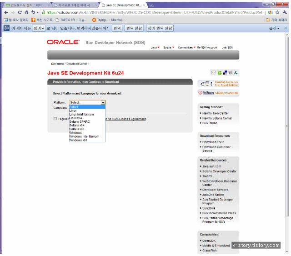Click the colorful extension icon in address bar
The height and width of the screenshot is (256, 291).
pos(271,12)
